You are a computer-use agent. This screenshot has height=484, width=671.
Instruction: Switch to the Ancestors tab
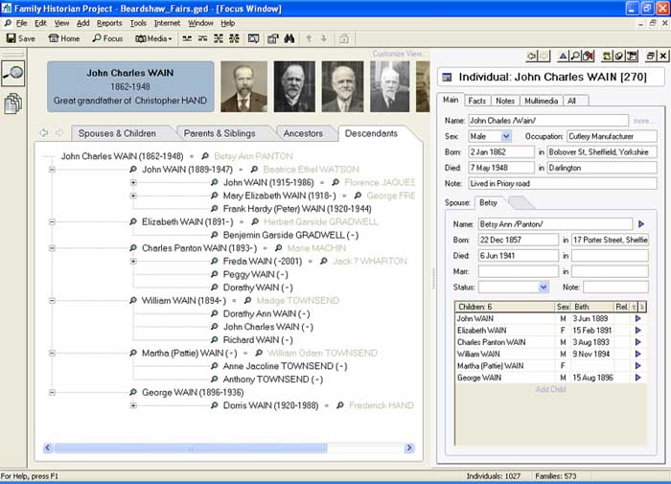pos(301,133)
